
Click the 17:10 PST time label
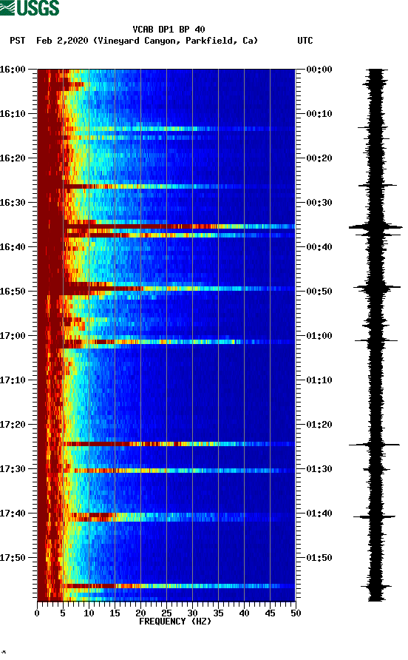13,380
